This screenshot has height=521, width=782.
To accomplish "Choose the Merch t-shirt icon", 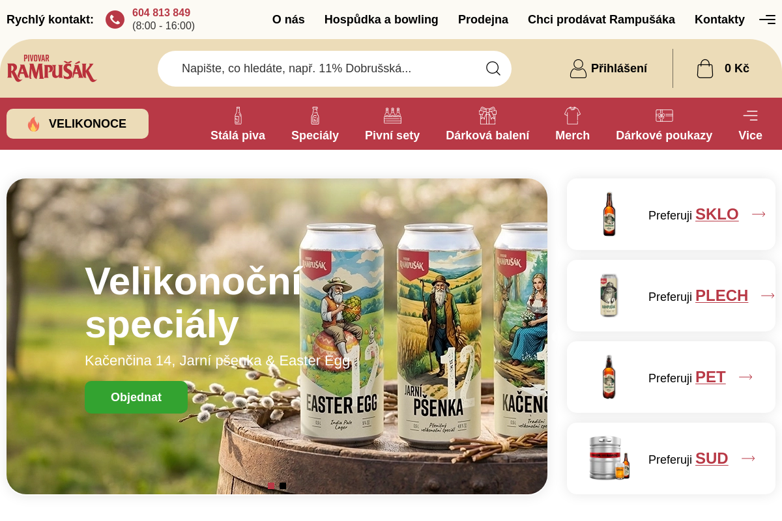I will tap(572, 116).
